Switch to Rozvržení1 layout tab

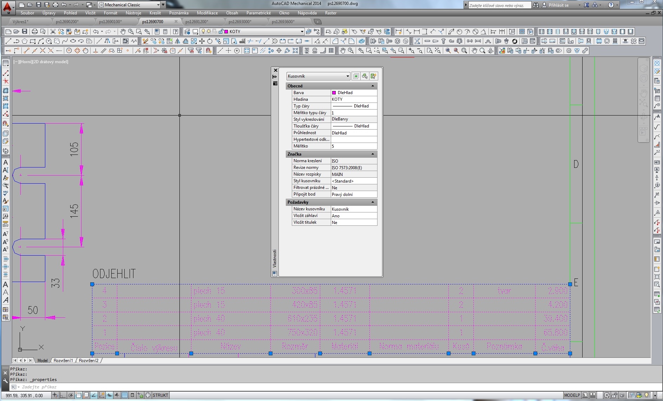point(63,361)
